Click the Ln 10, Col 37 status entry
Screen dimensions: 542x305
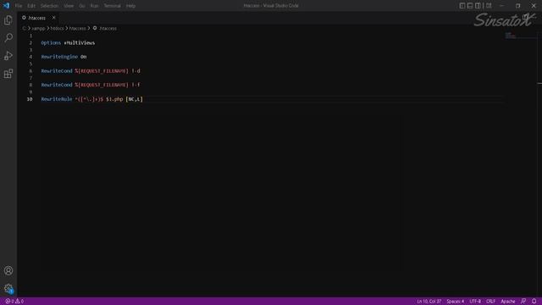(x=429, y=302)
